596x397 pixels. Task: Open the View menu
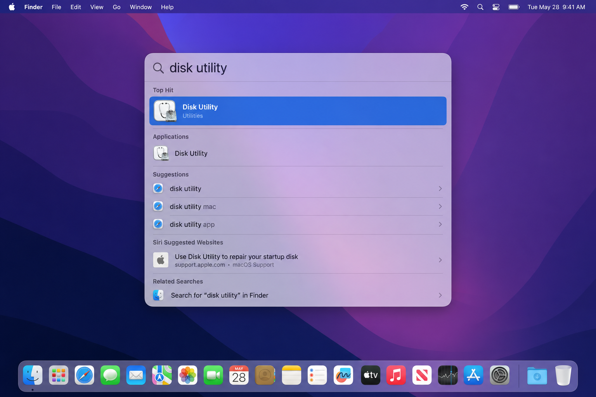[x=97, y=7]
